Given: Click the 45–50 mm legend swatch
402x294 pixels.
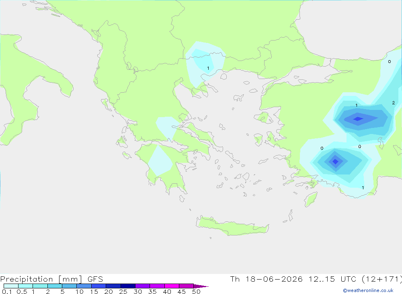Looking at the screenshot, I should click(x=187, y=286).
